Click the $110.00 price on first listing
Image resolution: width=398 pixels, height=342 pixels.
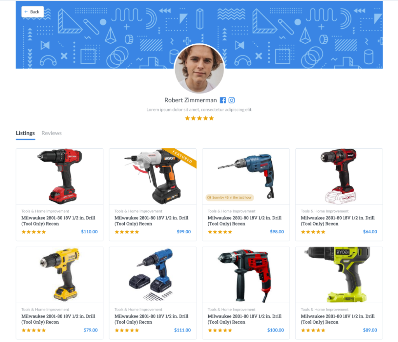coord(89,232)
